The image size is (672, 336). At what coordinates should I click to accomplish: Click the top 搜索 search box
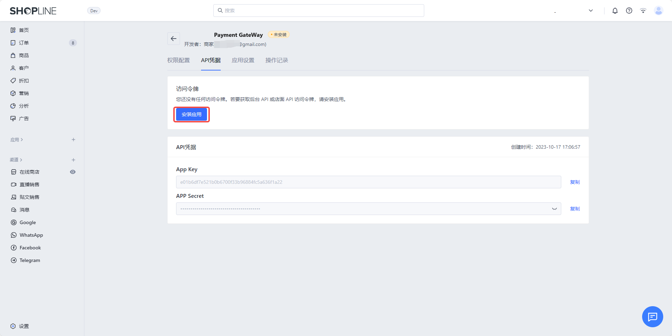pyautogui.click(x=318, y=11)
